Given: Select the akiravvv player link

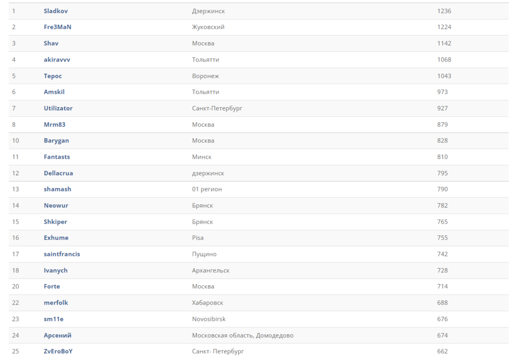Looking at the screenshot, I should 57,60.
